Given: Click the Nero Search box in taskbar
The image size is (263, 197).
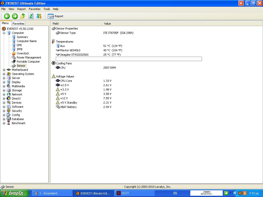Looking at the screenshot, I should (x=206, y=193).
